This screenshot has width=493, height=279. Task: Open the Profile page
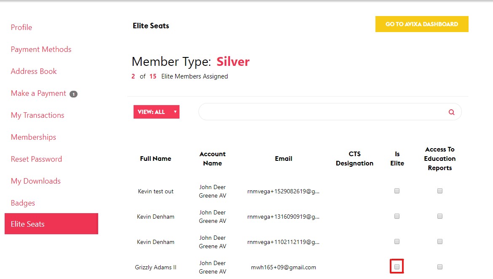[21, 27]
